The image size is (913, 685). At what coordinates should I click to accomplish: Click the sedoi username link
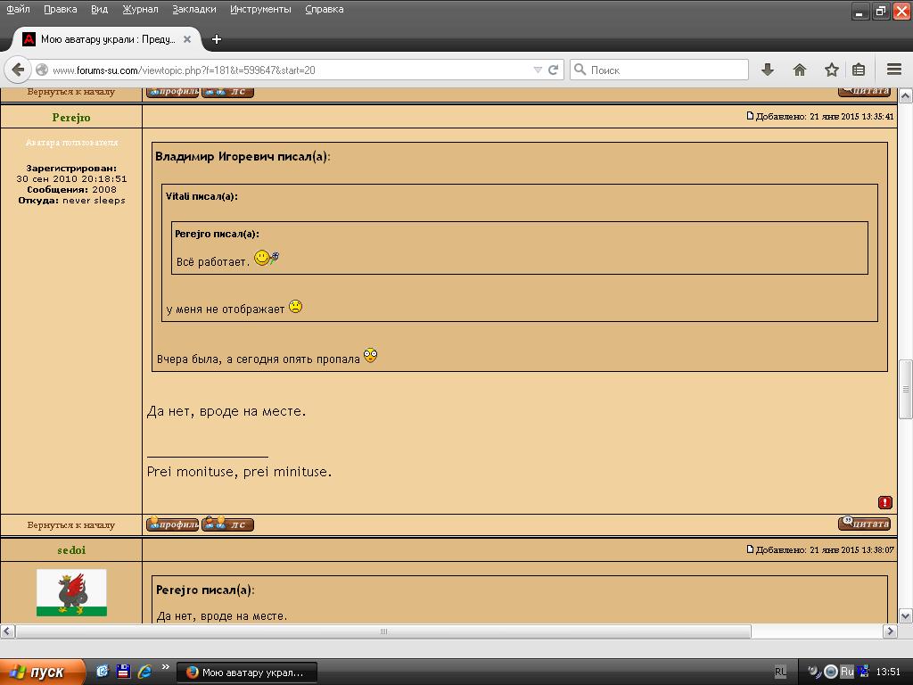[71, 550]
